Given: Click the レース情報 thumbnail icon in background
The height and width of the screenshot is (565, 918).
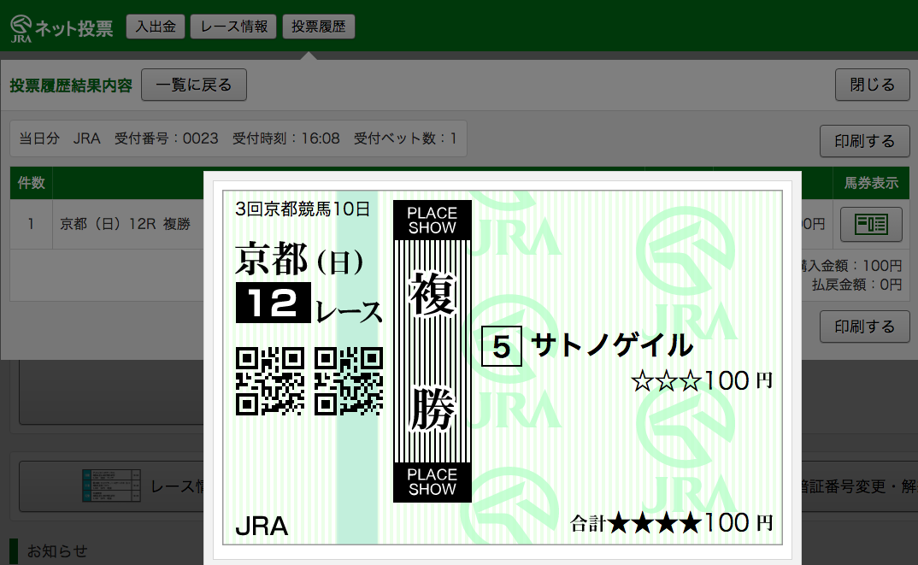Looking at the screenshot, I should [x=111, y=486].
